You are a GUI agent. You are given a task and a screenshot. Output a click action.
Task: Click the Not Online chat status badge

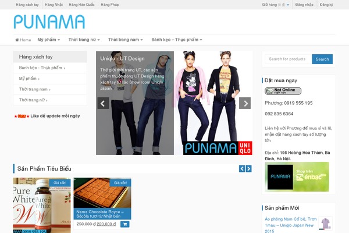(x=283, y=91)
